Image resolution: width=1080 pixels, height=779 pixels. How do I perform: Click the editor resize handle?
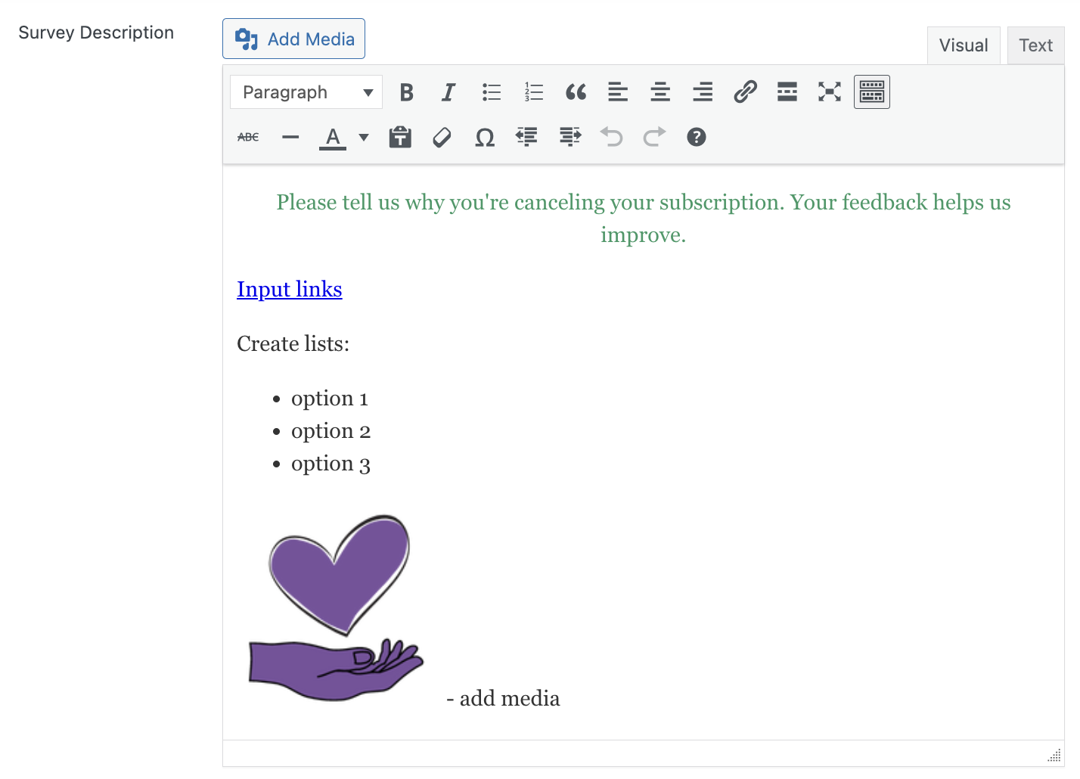[x=1054, y=755]
